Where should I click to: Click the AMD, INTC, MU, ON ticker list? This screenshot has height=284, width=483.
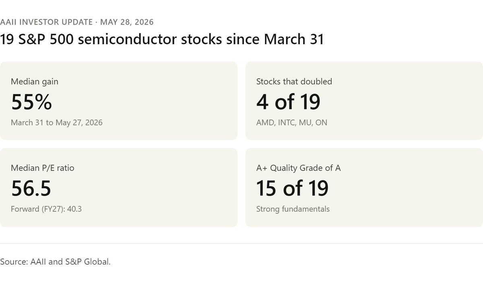click(x=292, y=123)
